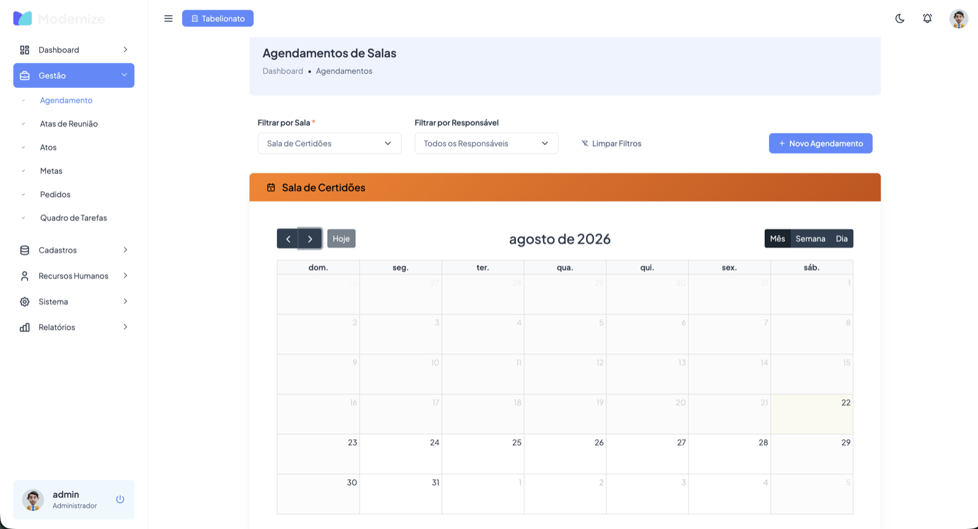The width and height of the screenshot is (978, 529).
Task: Open Pedidos menu item
Action: click(x=55, y=194)
